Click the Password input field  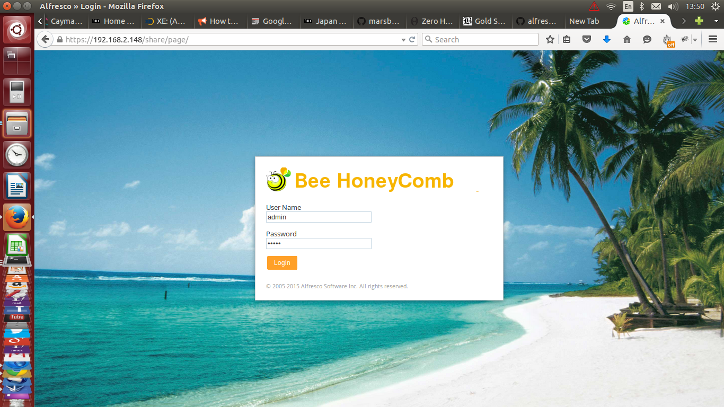pyautogui.click(x=319, y=244)
